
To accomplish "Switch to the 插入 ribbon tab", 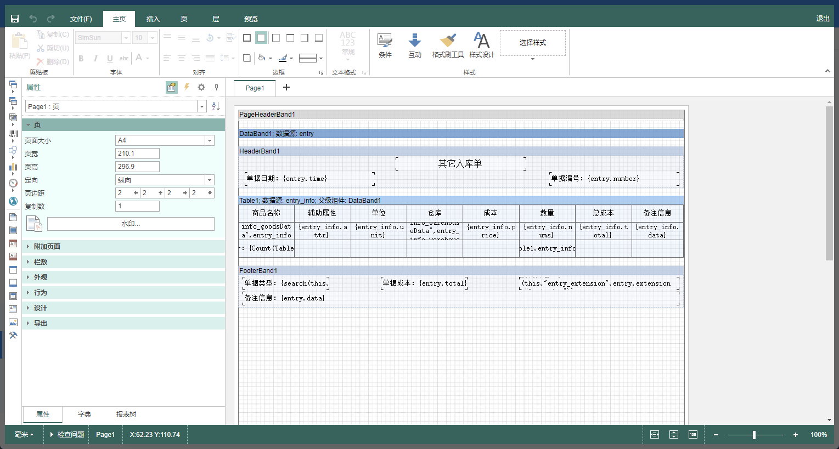I will (x=153, y=19).
